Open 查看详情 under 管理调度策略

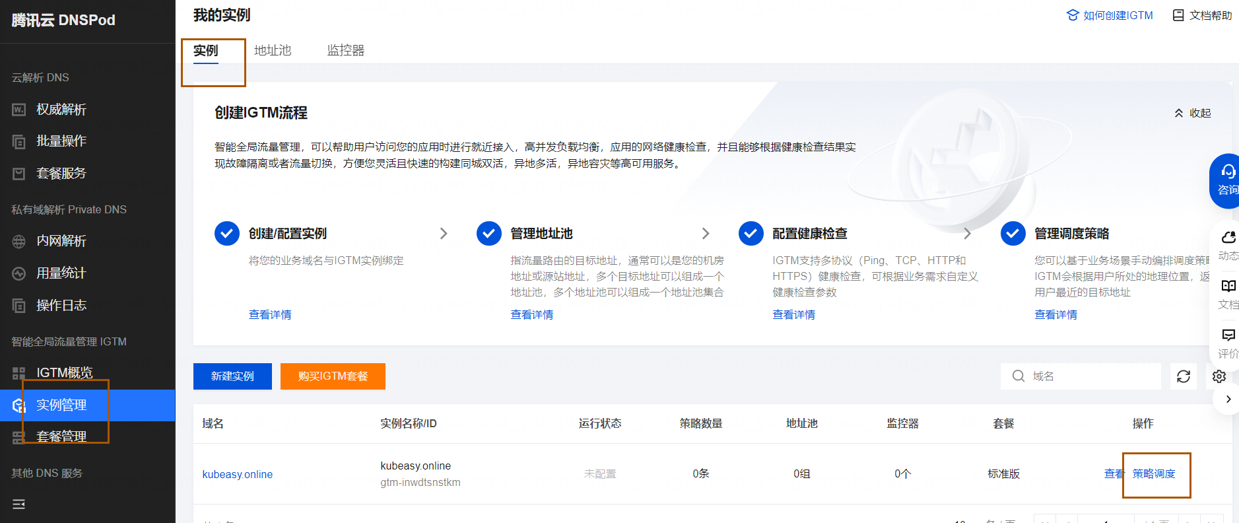point(1056,315)
